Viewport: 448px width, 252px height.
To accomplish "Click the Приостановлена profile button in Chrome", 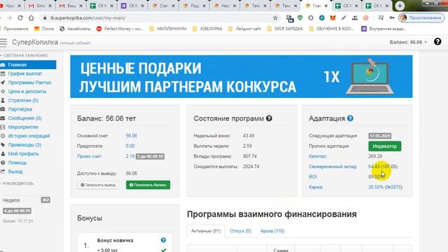I will click(x=421, y=17).
